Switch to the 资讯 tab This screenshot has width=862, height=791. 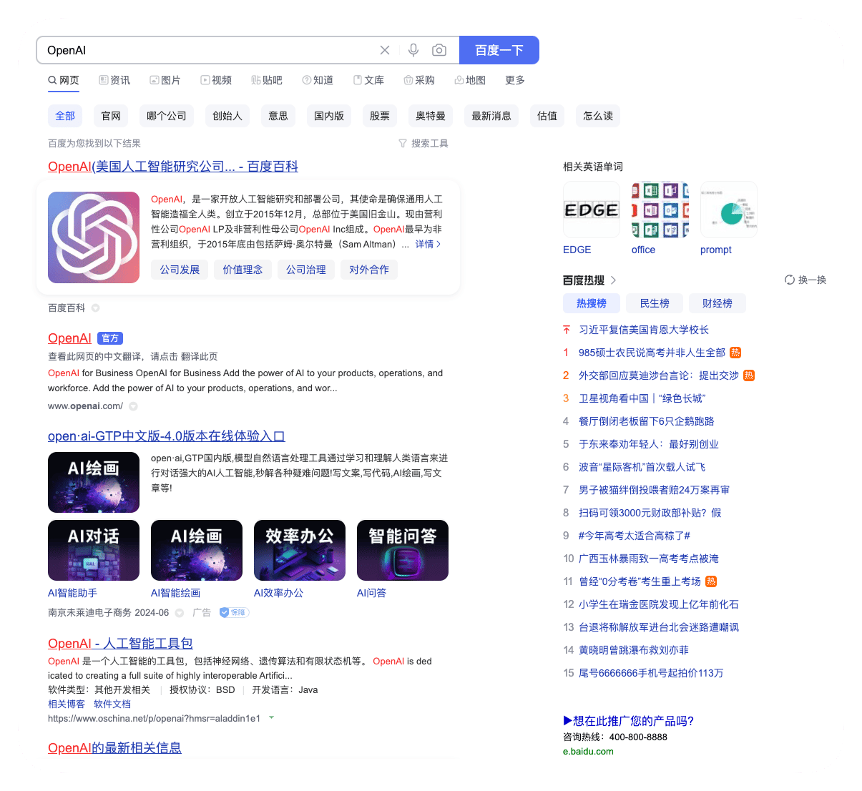[x=114, y=80]
